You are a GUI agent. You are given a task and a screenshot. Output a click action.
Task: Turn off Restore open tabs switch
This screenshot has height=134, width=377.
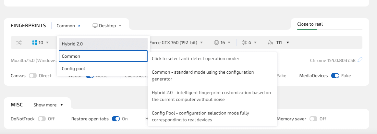tap(116, 119)
